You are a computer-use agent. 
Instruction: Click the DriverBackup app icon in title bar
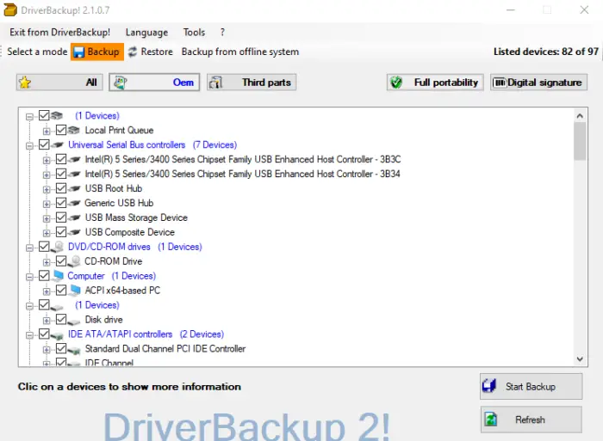10,9
